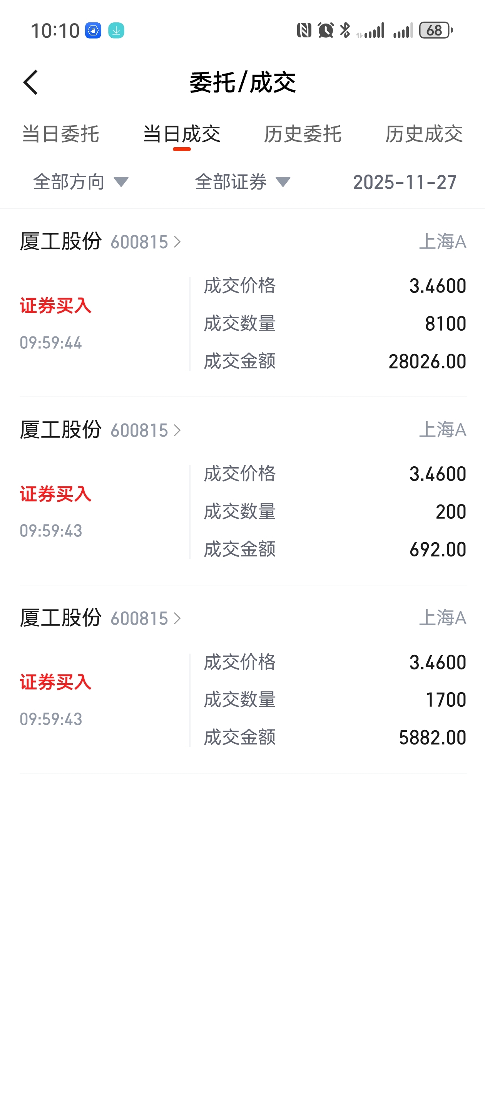Tap the 692.00 成交金额 row
485x1096 pixels.
point(334,549)
